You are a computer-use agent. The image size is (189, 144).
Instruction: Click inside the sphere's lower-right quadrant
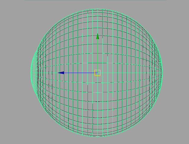click(127, 103)
